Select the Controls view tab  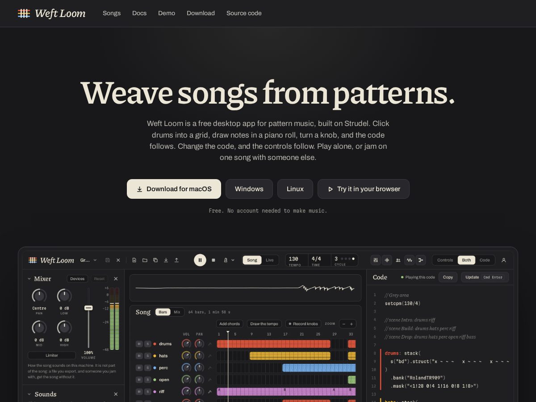(x=445, y=260)
